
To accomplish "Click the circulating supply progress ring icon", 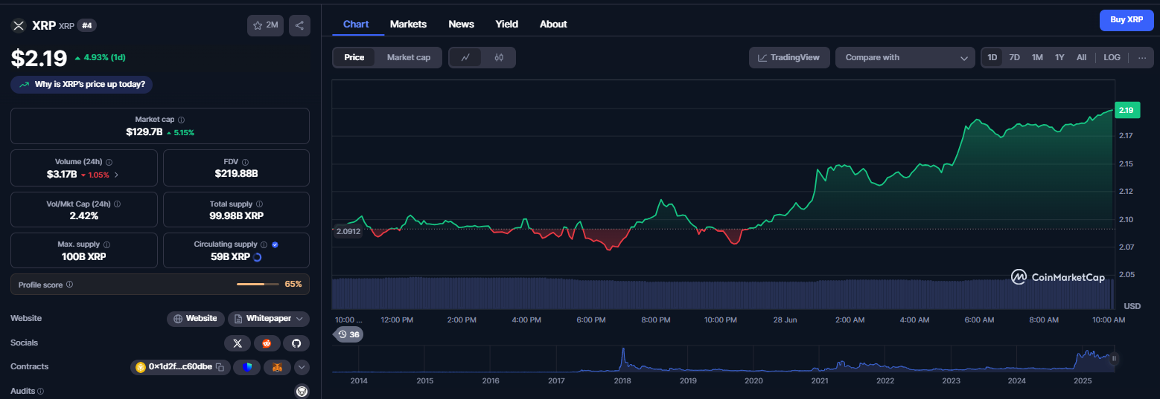I will click(258, 257).
